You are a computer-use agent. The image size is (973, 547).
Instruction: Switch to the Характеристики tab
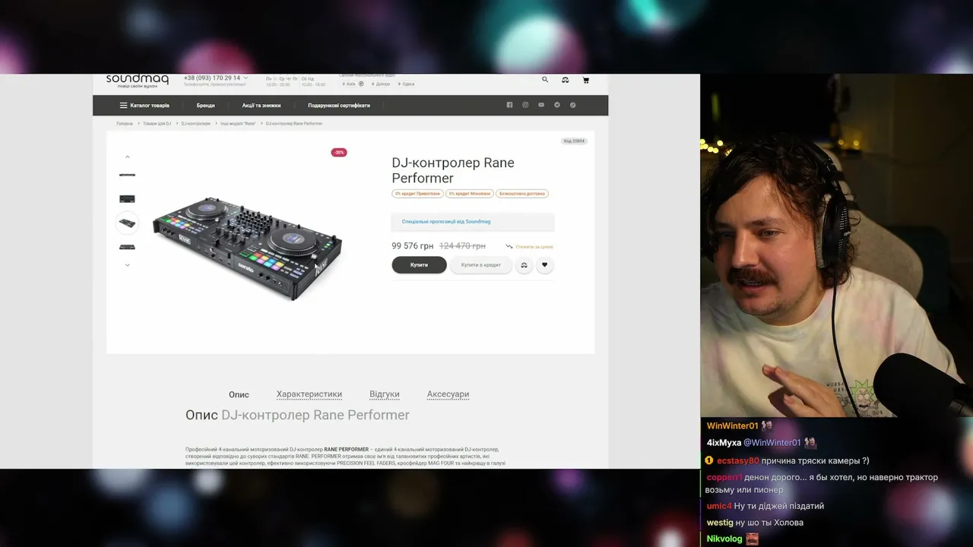coord(309,395)
